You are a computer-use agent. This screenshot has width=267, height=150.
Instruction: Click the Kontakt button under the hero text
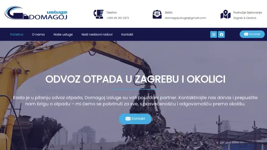[x=135, y=119]
